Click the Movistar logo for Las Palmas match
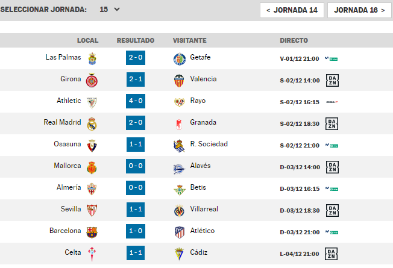This screenshot has height=268, width=393. click(x=332, y=59)
